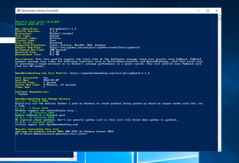
Task: Click the 'v1.0.0 - 6 December 2010' changelog entry
Action: 31,122
